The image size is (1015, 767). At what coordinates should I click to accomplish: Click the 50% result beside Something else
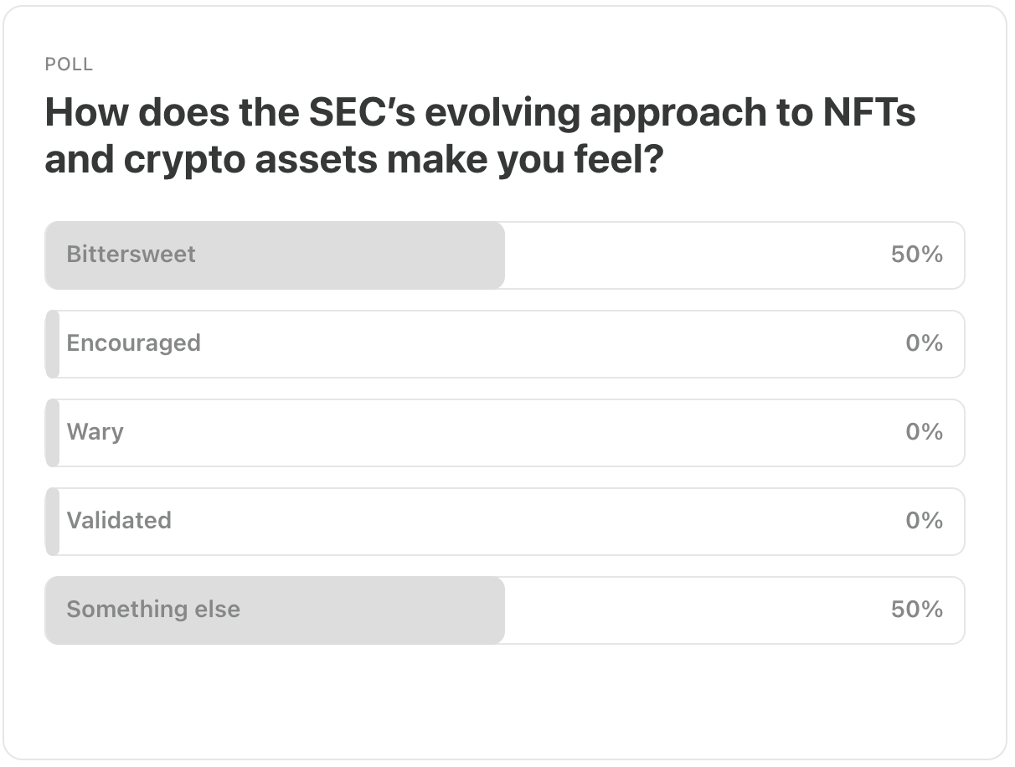(x=917, y=610)
